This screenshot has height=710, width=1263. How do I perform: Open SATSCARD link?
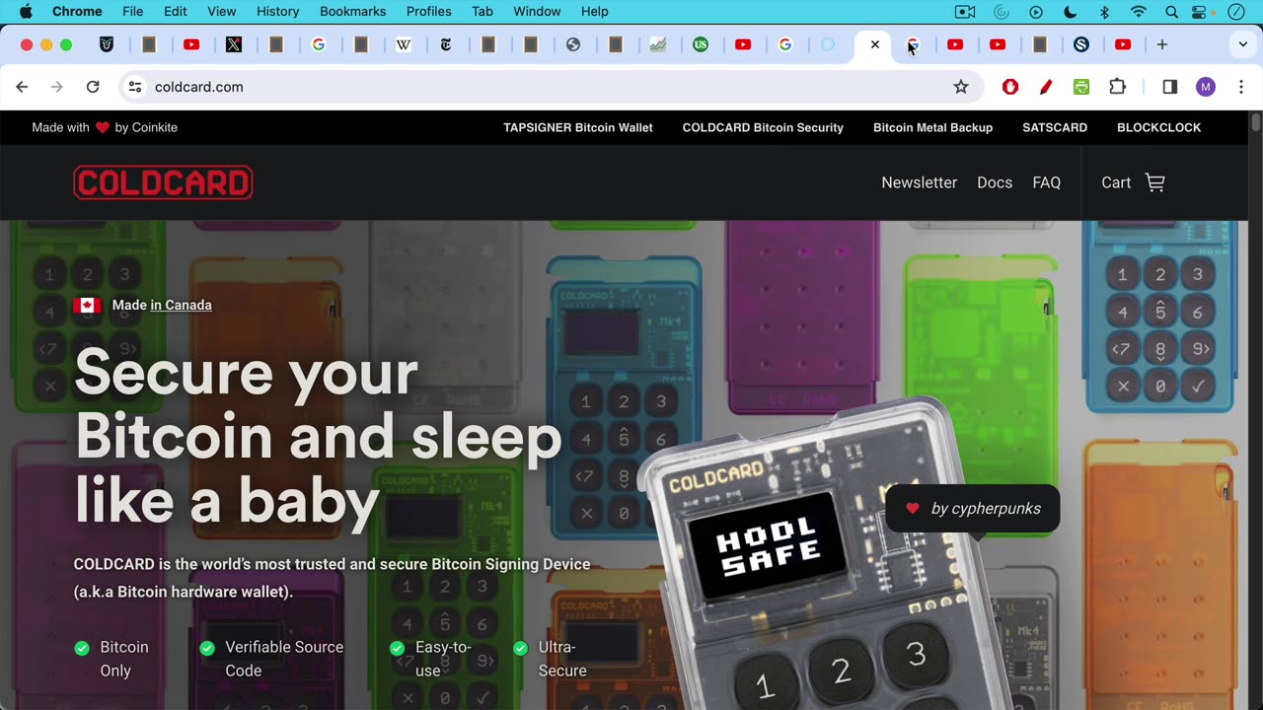[x=1055, y=127]
